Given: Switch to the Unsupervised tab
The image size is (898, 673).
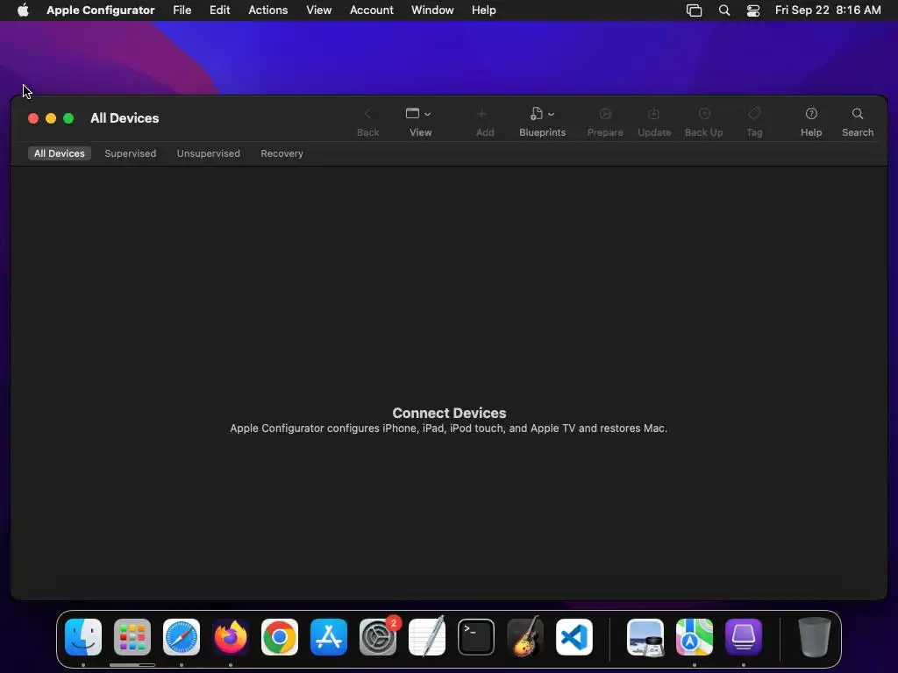Looking at the screenshot, I should click(x=208, y=153).
